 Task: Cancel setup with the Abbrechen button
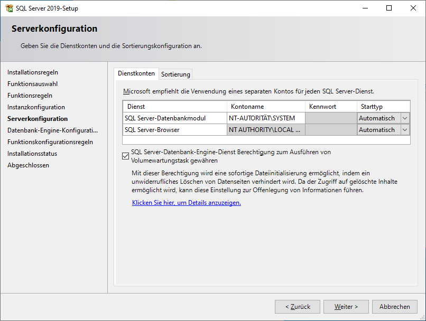[x=394, y=307]
